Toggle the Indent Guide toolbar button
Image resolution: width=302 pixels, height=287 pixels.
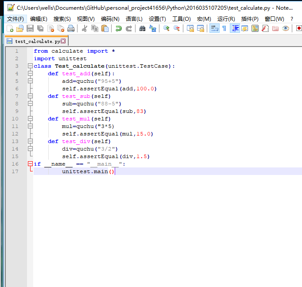235,28
